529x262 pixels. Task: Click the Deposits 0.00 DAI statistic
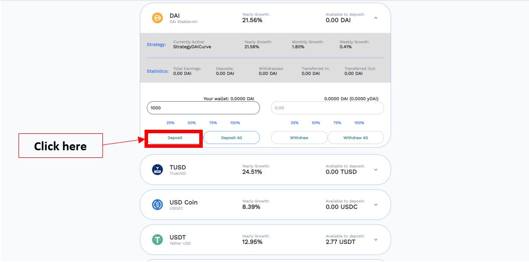225,74
